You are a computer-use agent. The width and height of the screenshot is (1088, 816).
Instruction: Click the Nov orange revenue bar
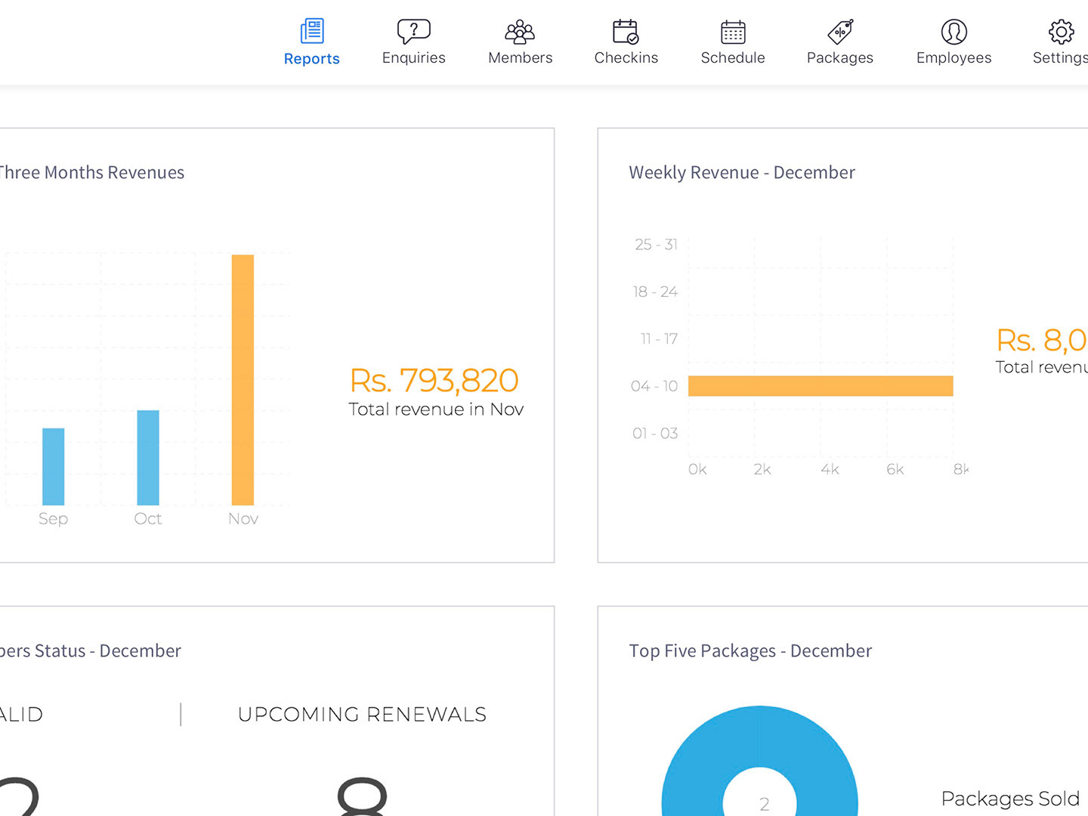pos(243,379)
